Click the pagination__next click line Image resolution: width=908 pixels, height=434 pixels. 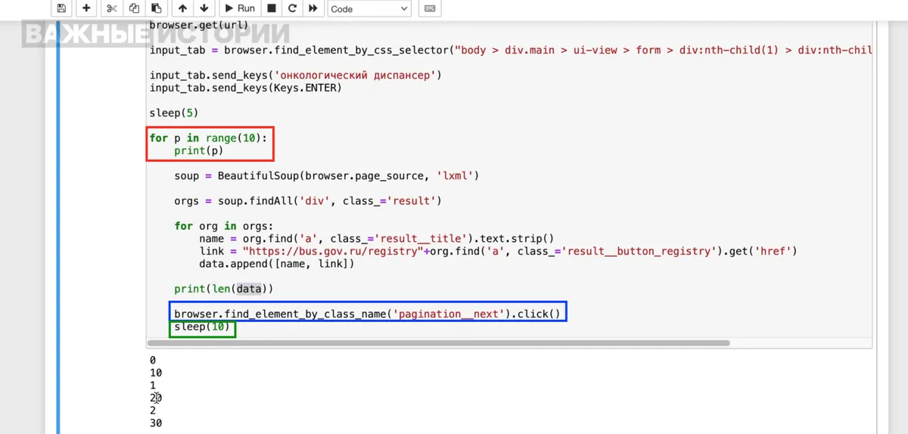[367, 314]
